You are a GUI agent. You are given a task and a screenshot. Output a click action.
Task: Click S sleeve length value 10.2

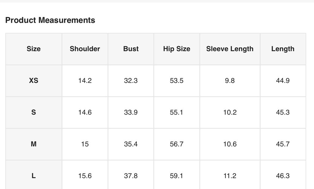pyautogui.click(x=230, y=113)
